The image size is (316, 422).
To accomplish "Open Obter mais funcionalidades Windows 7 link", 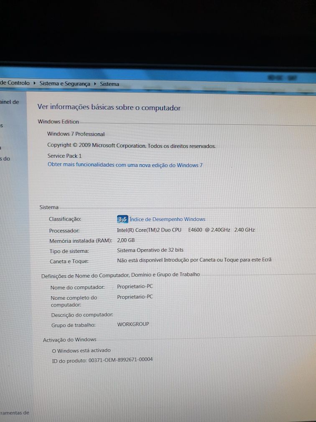I will coord(125,165).
